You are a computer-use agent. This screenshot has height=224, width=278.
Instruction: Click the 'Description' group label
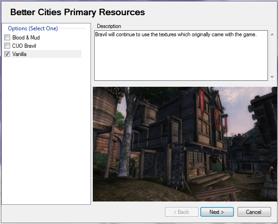109,26
